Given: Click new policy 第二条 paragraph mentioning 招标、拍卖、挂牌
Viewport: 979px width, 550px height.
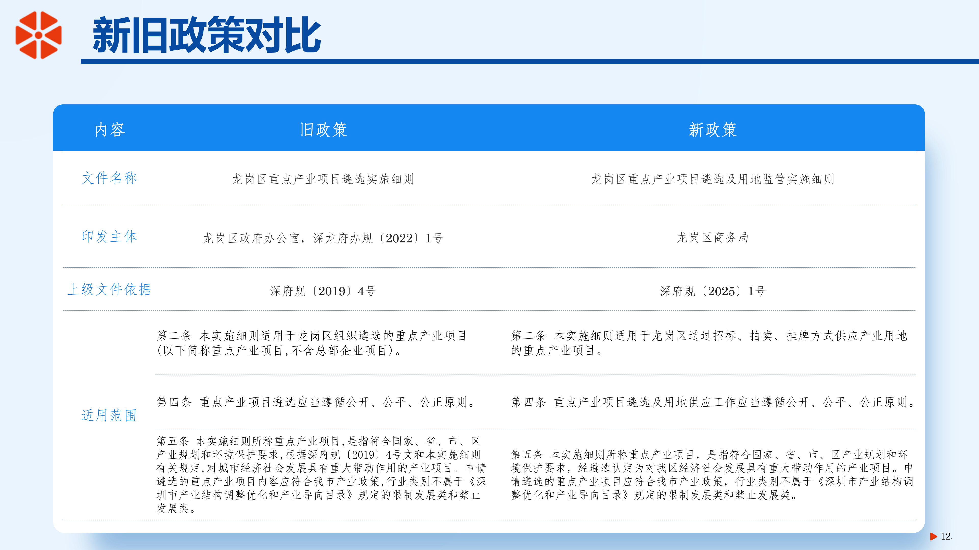Looking at the screenshot, I should 709,343.
